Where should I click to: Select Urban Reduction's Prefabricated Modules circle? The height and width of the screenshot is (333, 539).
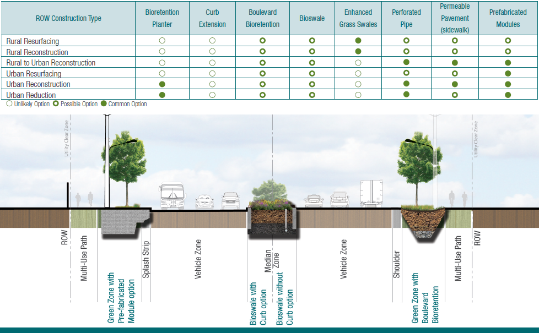508,95
